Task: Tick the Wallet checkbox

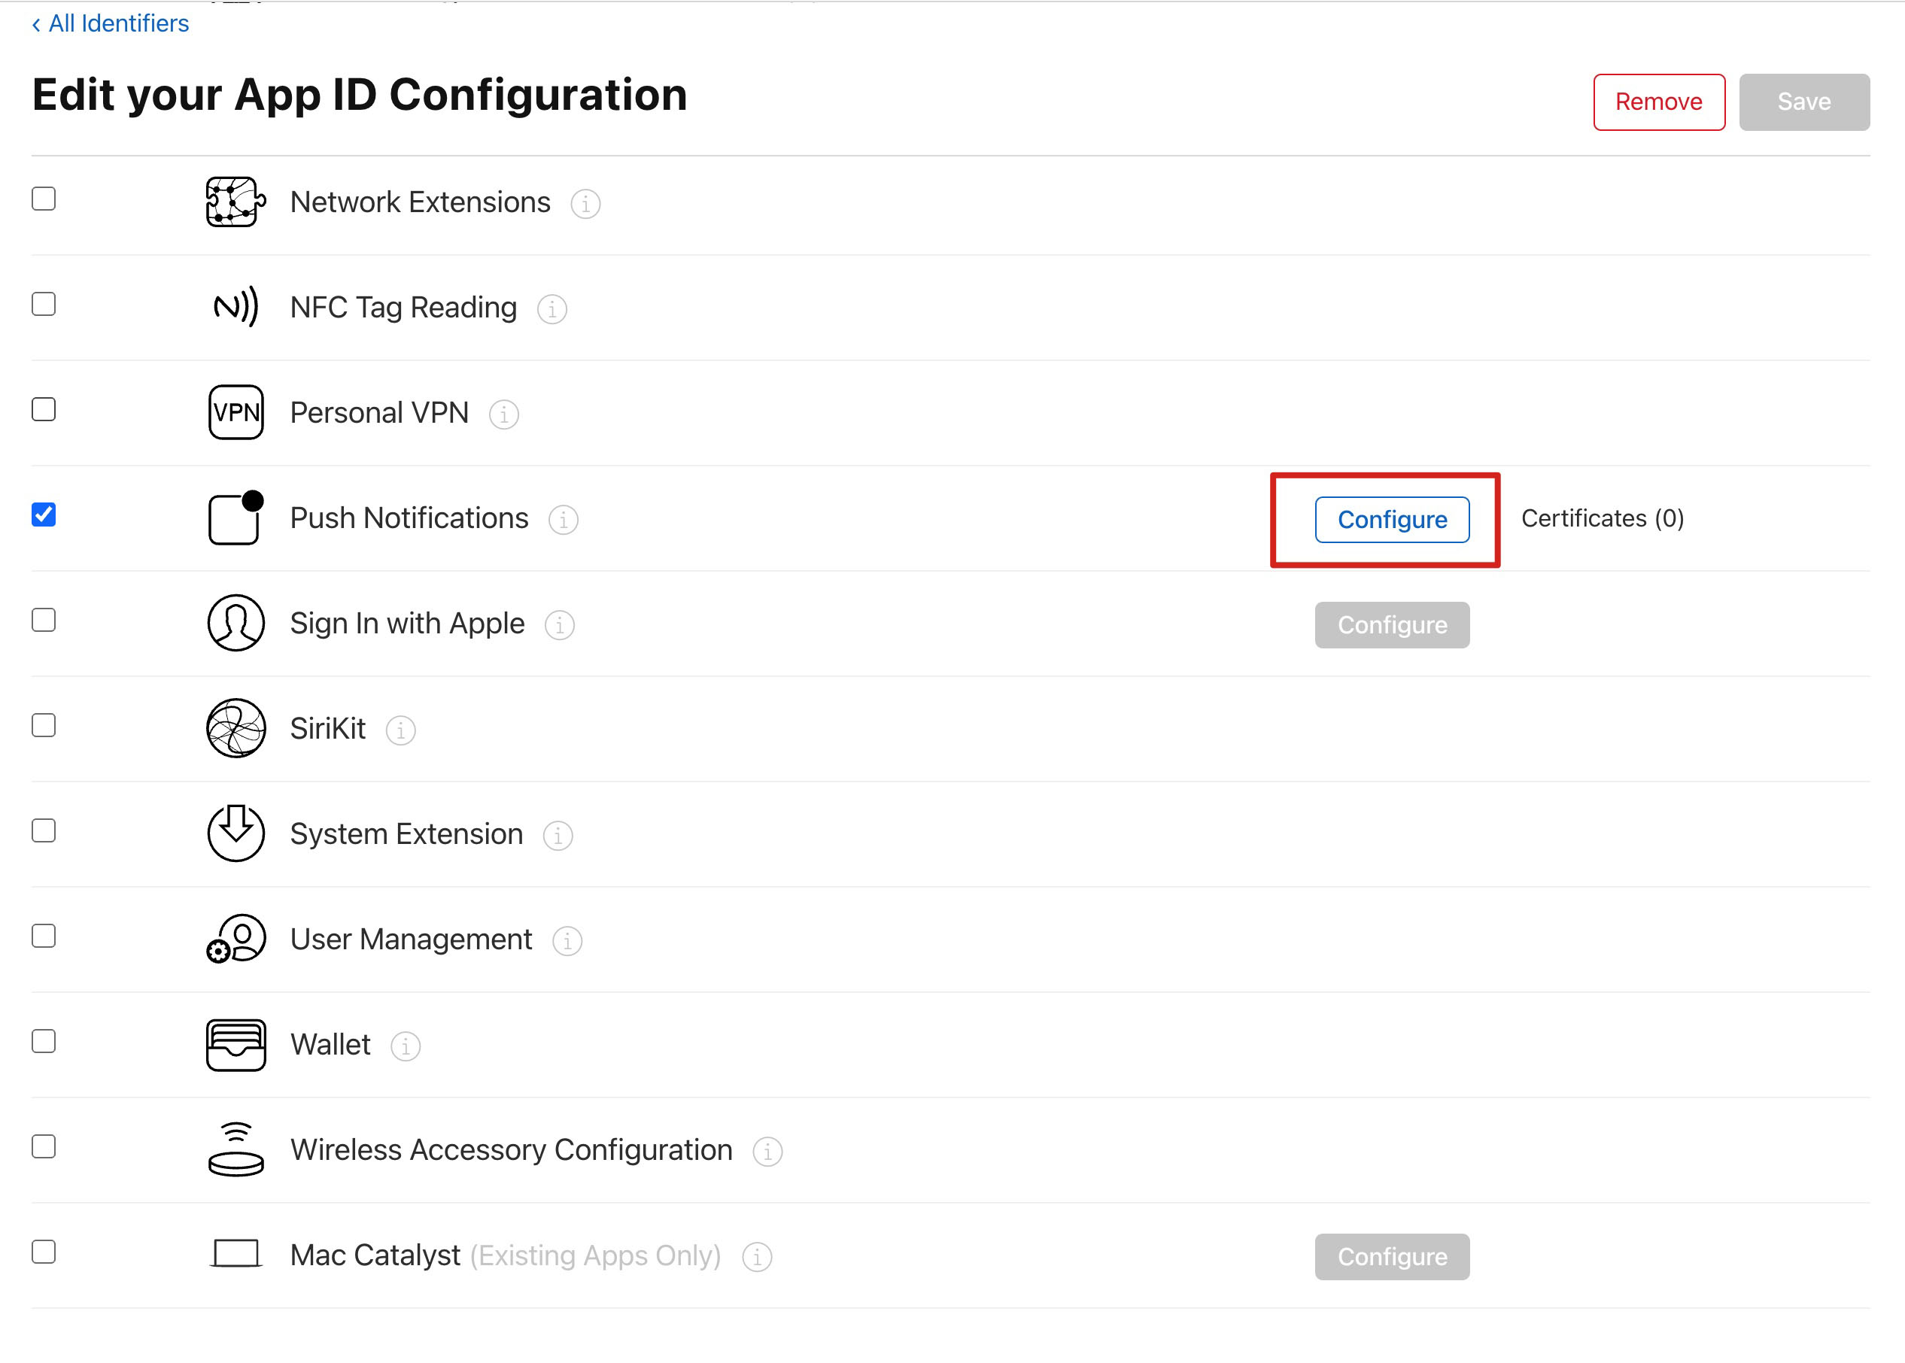Action: pyautogui.click(x=44, y=1042)
